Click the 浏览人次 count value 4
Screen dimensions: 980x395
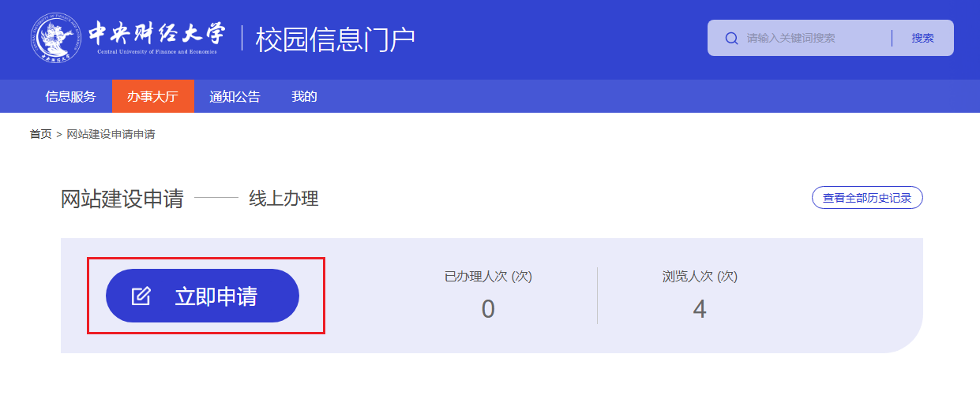coord(700,309)
